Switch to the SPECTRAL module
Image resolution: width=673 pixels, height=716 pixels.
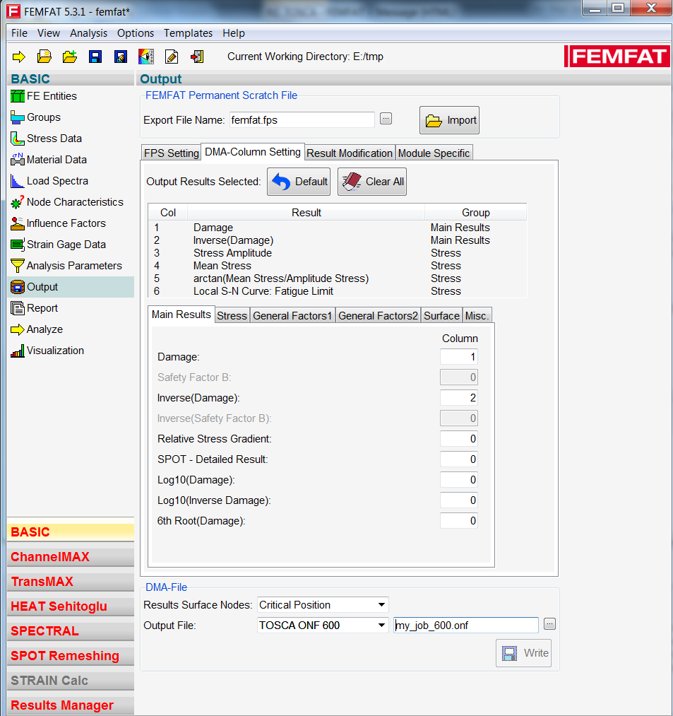[71, 631]
